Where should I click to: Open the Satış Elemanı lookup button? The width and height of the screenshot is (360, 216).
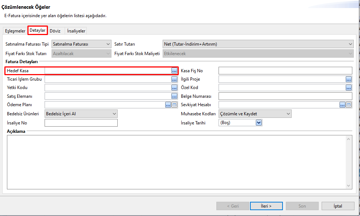pos(174,96)
